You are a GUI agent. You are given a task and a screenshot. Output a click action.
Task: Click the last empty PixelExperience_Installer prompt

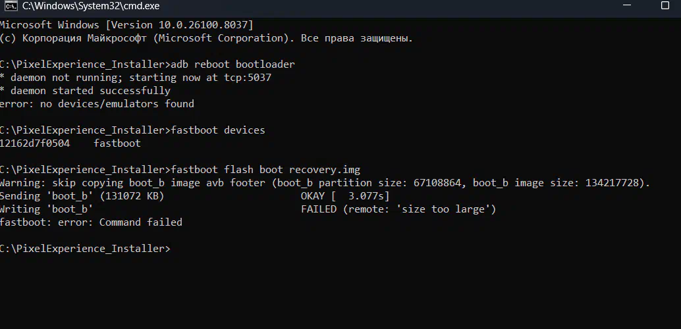click(x=86, y=249)
